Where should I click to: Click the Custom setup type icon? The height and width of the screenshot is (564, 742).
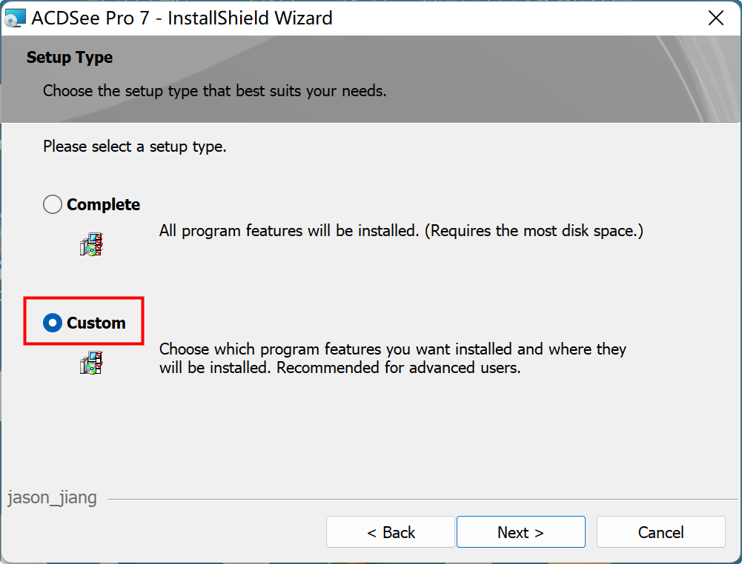(x=91, y=363)
